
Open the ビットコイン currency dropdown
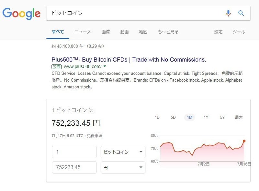coord(123,152)
